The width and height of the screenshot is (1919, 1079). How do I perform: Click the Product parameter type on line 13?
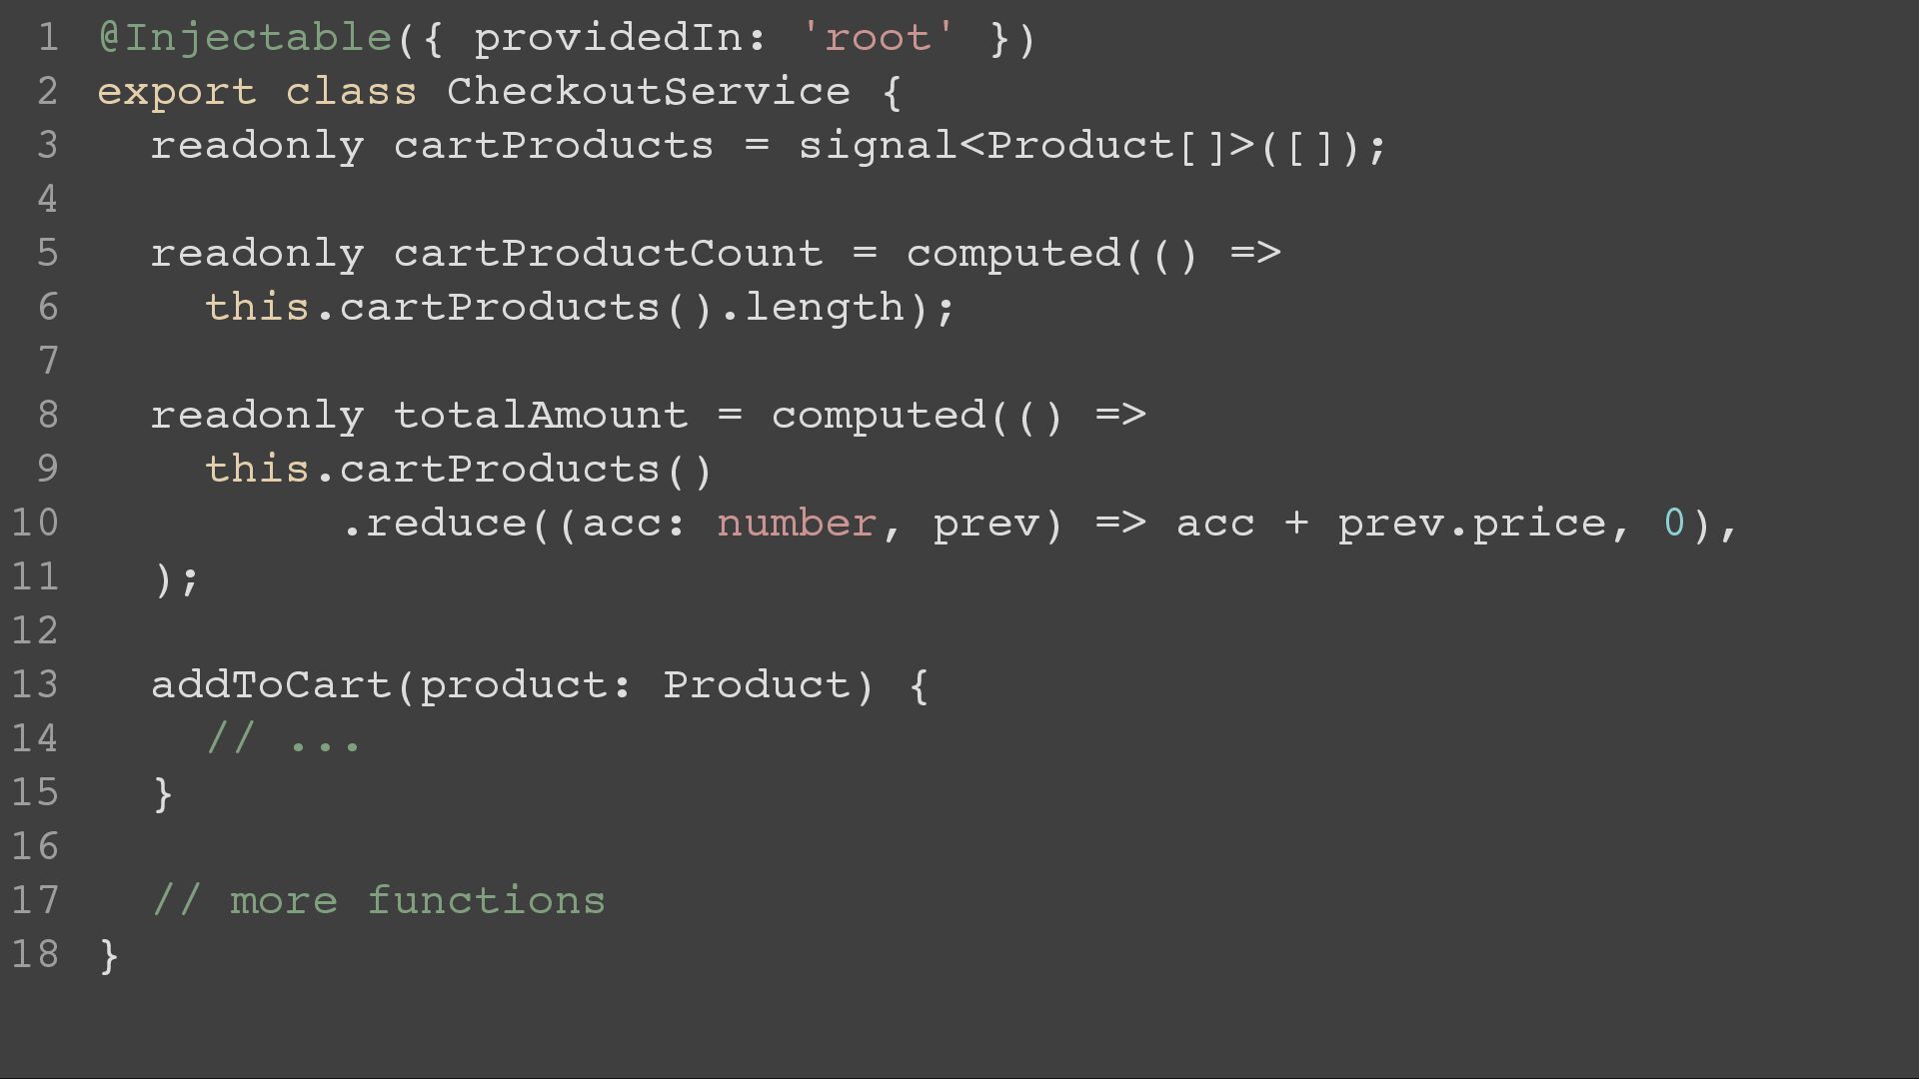757,685
